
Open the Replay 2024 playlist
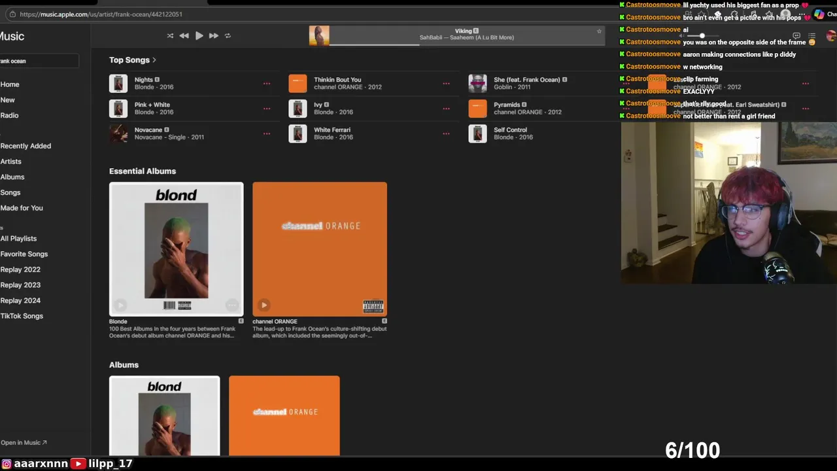pyautogui.click(x=20, y=300)
